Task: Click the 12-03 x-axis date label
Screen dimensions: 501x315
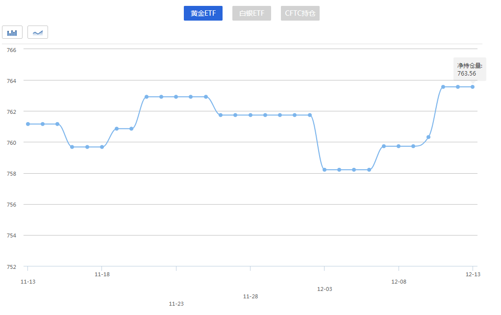Action: (325, 289)
